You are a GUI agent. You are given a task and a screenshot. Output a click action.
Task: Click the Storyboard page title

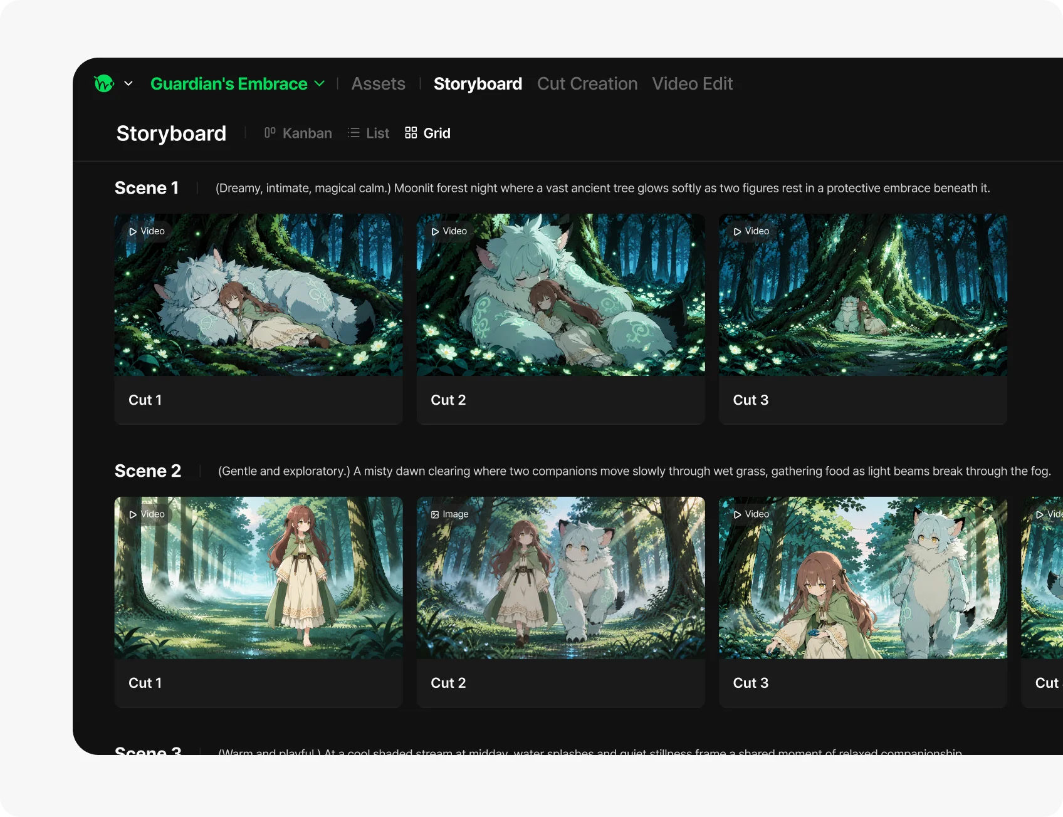[171, 133]
